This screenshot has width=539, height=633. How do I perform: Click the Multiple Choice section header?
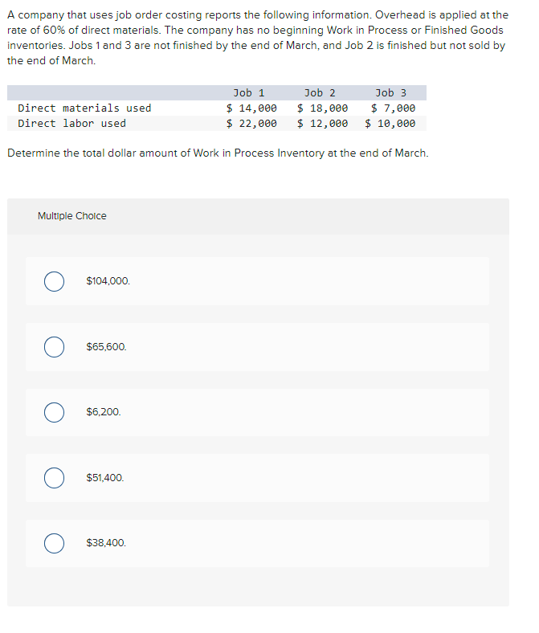(x=72, y=216)
